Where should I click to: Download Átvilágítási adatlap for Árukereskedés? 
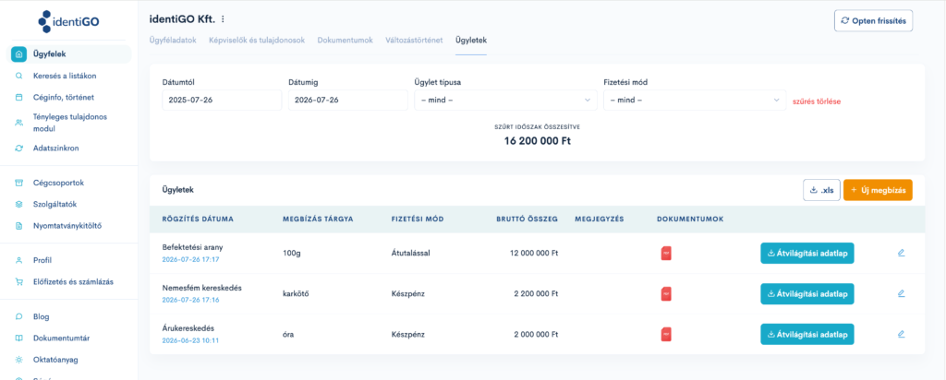pos(807,334)
